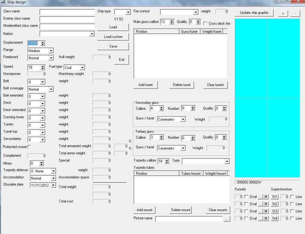Click the Delete turret button
This screenshot has height=234, width=305.
tap(182, 85)
